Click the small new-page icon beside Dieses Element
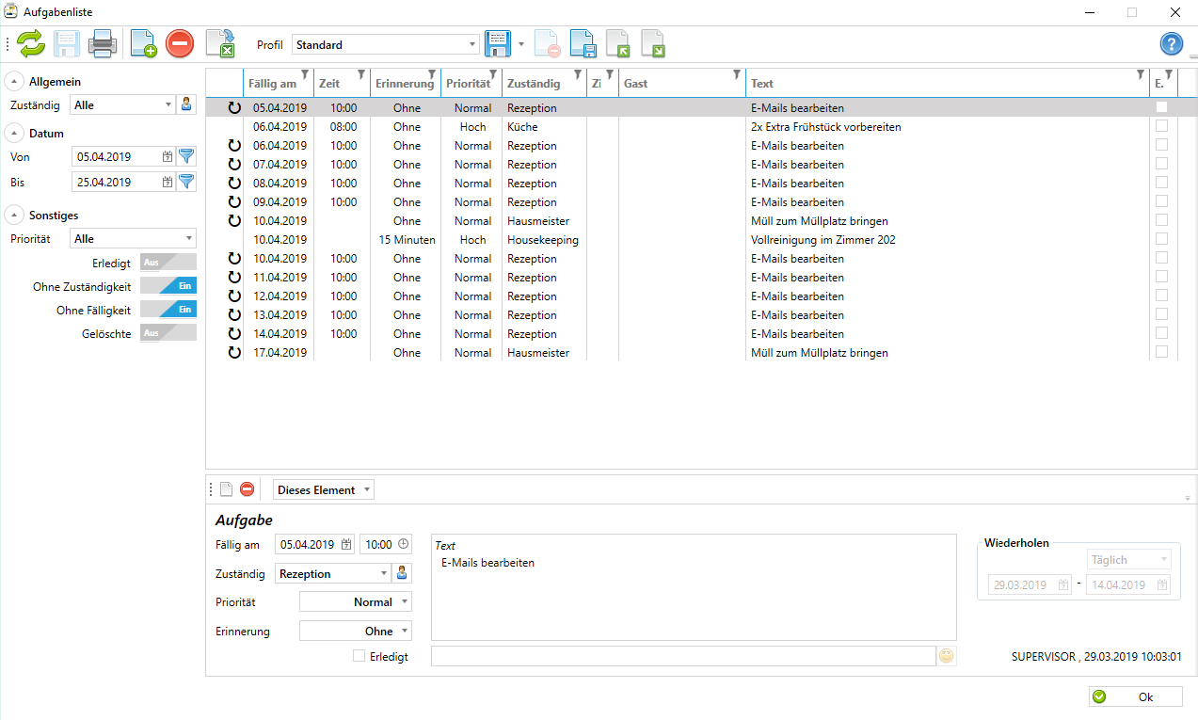The height and width of the screenshot is (720, 1198). [226, 489]
